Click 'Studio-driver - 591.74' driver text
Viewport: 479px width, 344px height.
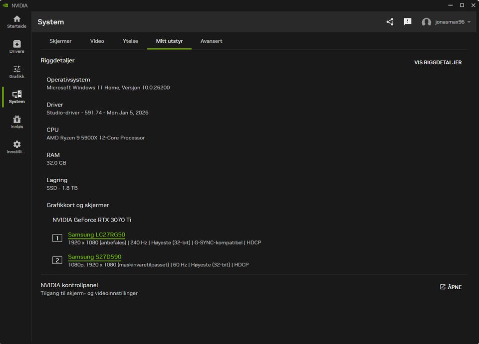[97, 113]
